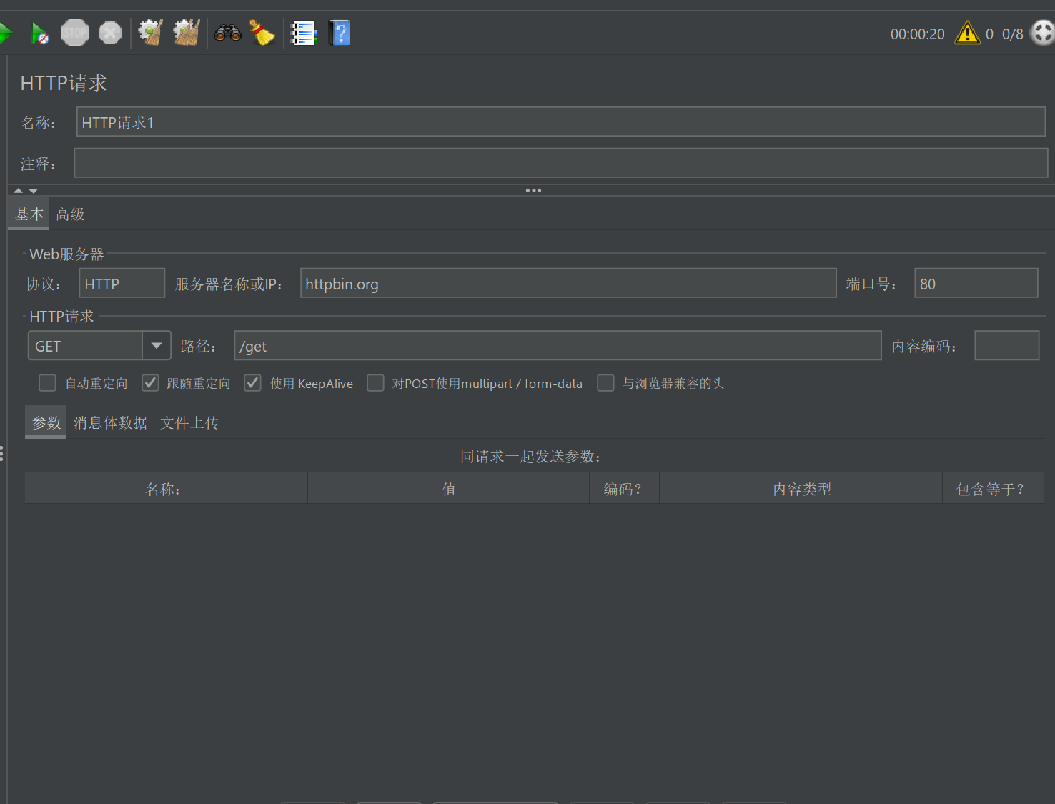The image size is (1055, 804).
Task: Click the 名称 field HTTP请求1
Action: coord(561,121)
